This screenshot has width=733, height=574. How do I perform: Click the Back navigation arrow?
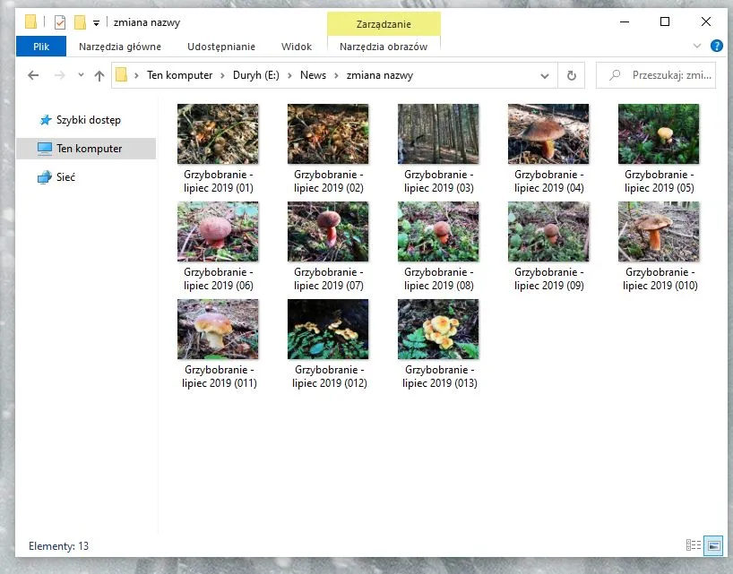coord(33,75)
